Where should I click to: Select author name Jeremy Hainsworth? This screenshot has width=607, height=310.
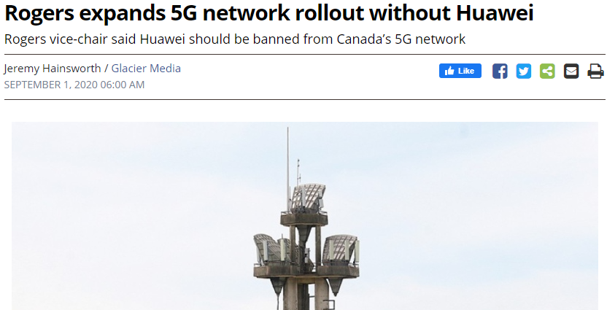pyautogui.click(x=53, y=69)
